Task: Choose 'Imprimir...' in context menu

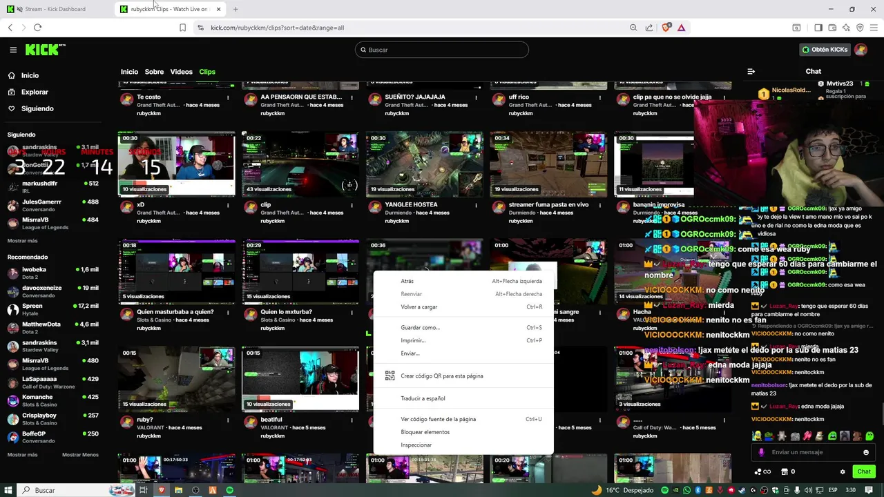Action: tap(463, 340)
